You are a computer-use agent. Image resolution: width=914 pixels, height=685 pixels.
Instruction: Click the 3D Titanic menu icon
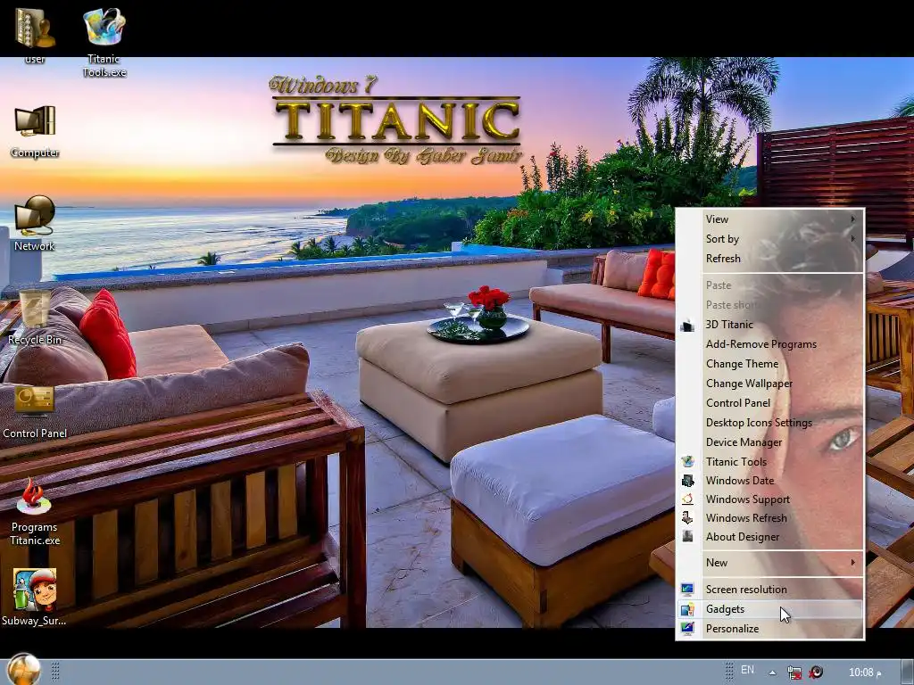tap(688, 325)
